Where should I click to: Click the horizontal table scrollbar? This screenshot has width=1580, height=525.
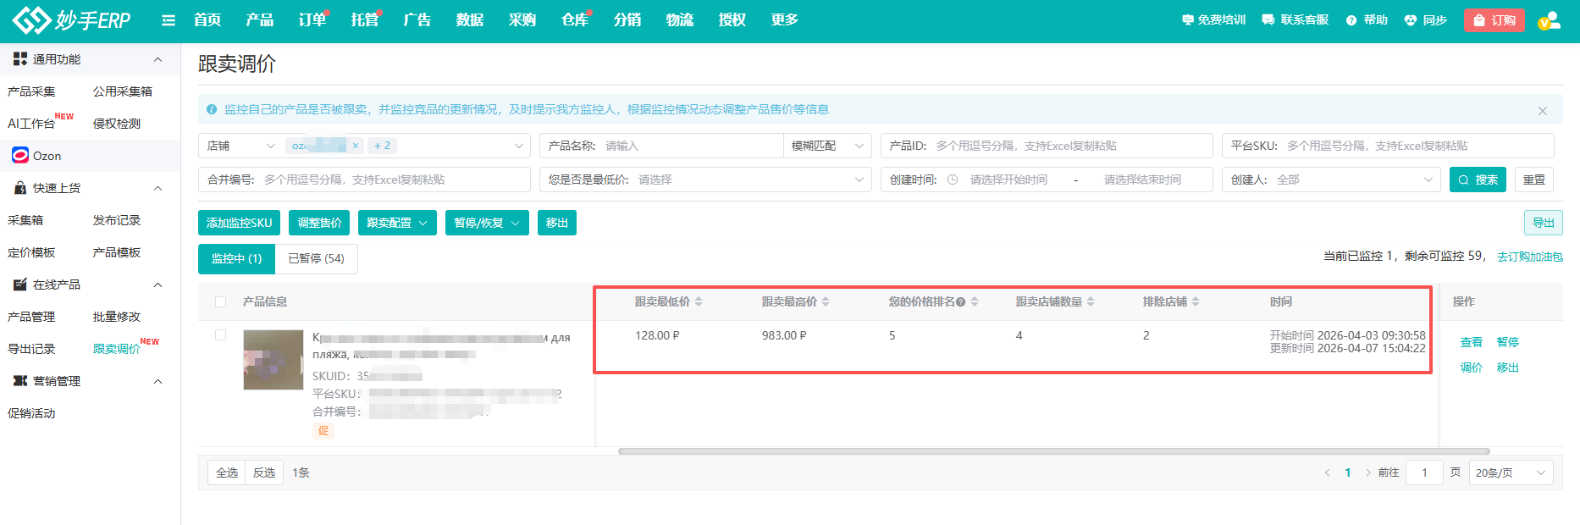pos(1053,451)
